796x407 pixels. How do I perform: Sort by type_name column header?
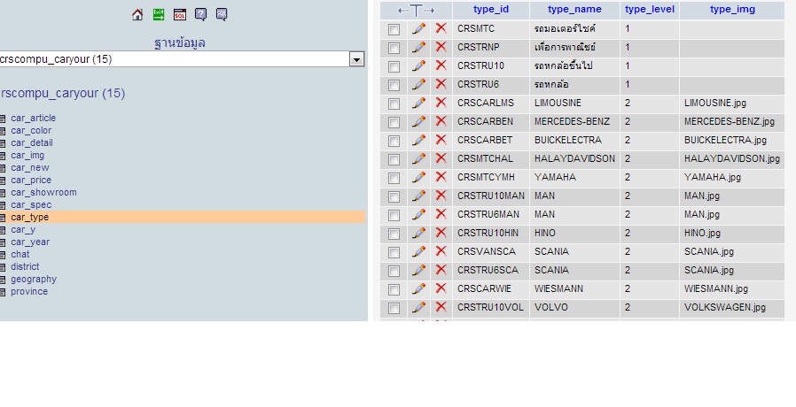tap(574, 9)
